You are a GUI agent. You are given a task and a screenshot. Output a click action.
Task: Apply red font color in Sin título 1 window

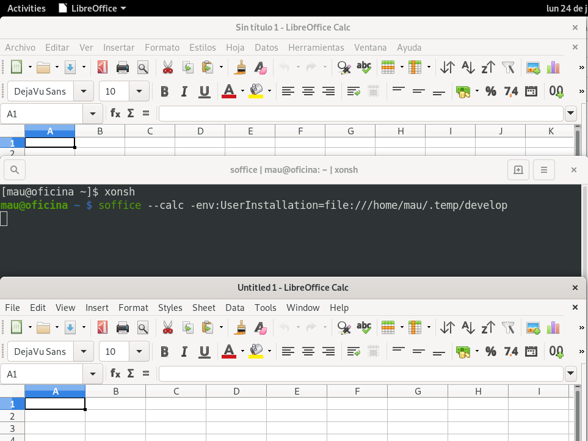click(229, 92)
